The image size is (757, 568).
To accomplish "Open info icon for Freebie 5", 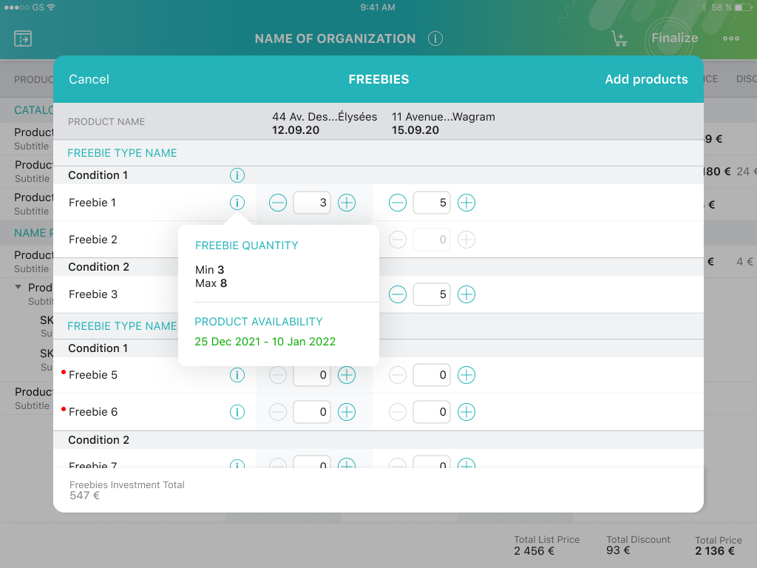I will tap(237, 375).
